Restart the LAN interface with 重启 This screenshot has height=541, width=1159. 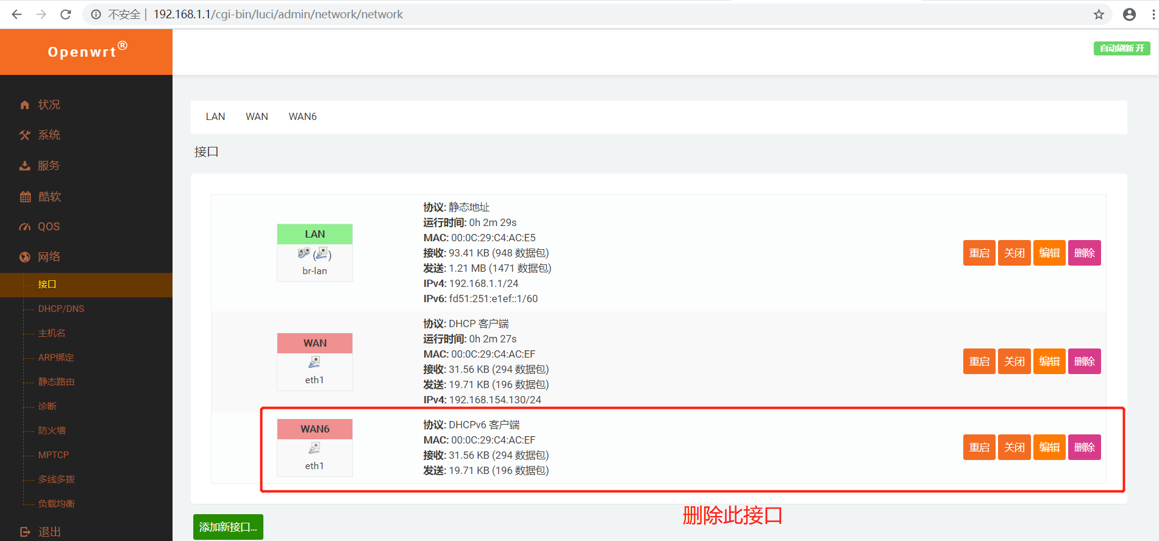(979, 253)
